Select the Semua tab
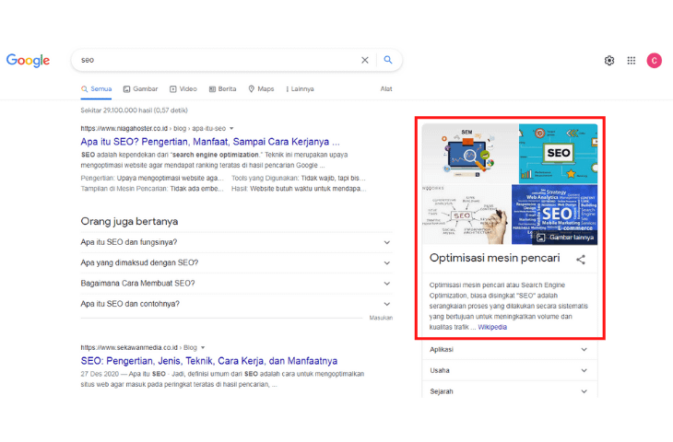The height and width of the screenshot is (442, 673). pyautogui.click(x=97, y=89)
